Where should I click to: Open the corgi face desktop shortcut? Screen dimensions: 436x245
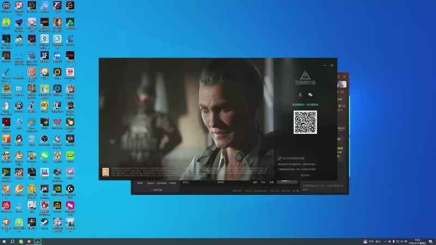coord(57,157)
